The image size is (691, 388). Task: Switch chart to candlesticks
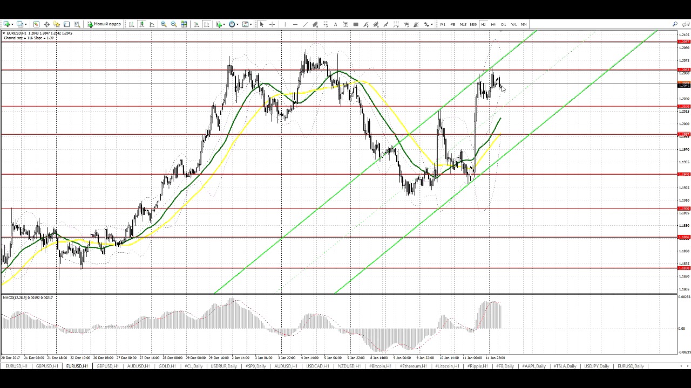[x=141, y=24]
